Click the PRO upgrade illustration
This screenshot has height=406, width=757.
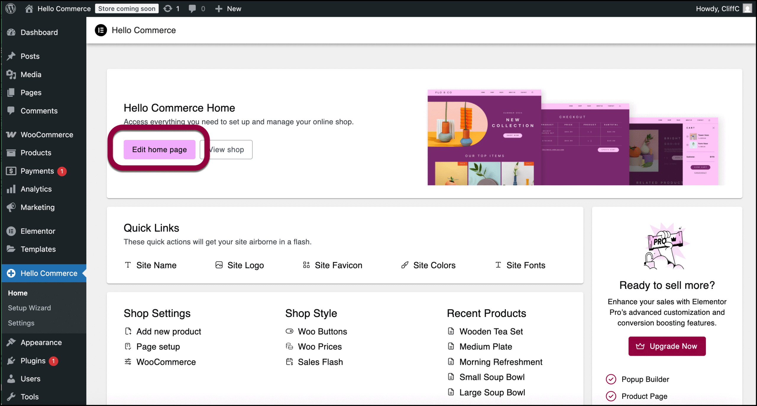[x=667, y=246]
